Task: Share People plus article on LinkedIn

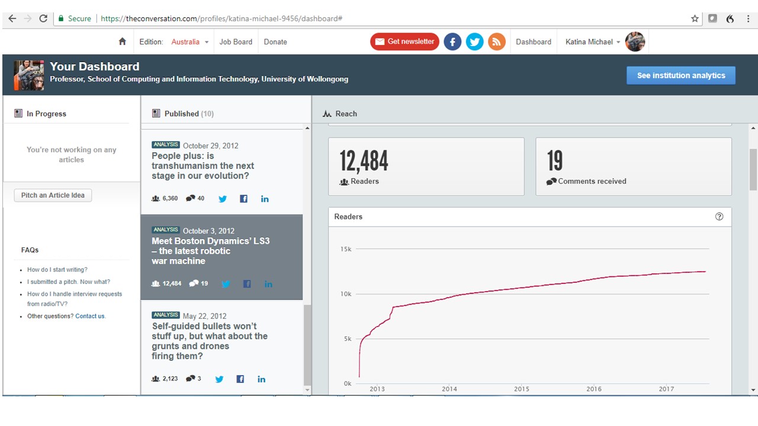Action: click(x=265, y=199)
